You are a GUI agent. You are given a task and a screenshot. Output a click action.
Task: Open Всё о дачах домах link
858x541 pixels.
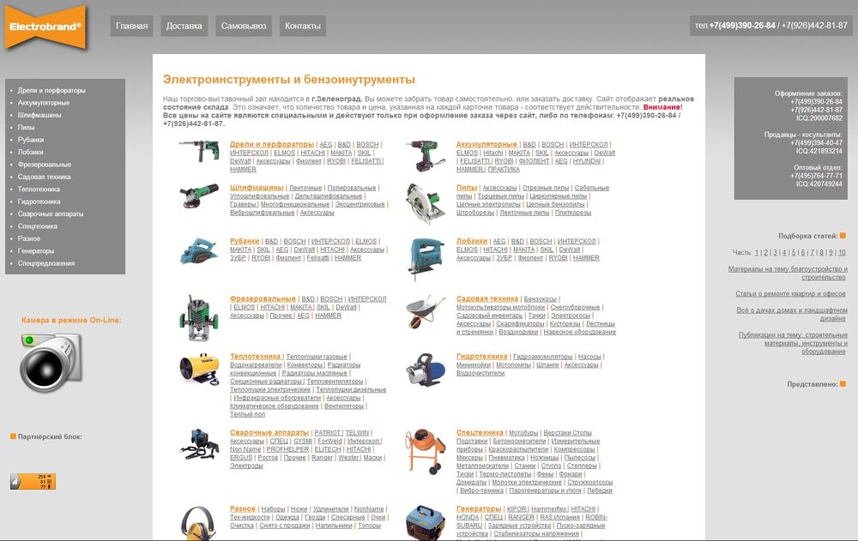coord(792,314)
